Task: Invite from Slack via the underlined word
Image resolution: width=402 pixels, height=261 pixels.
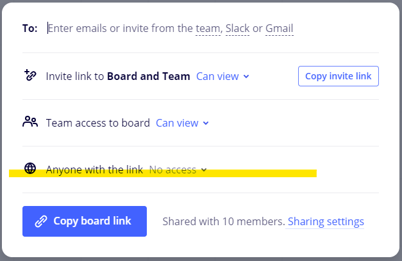Action: (x=237, y=29)
